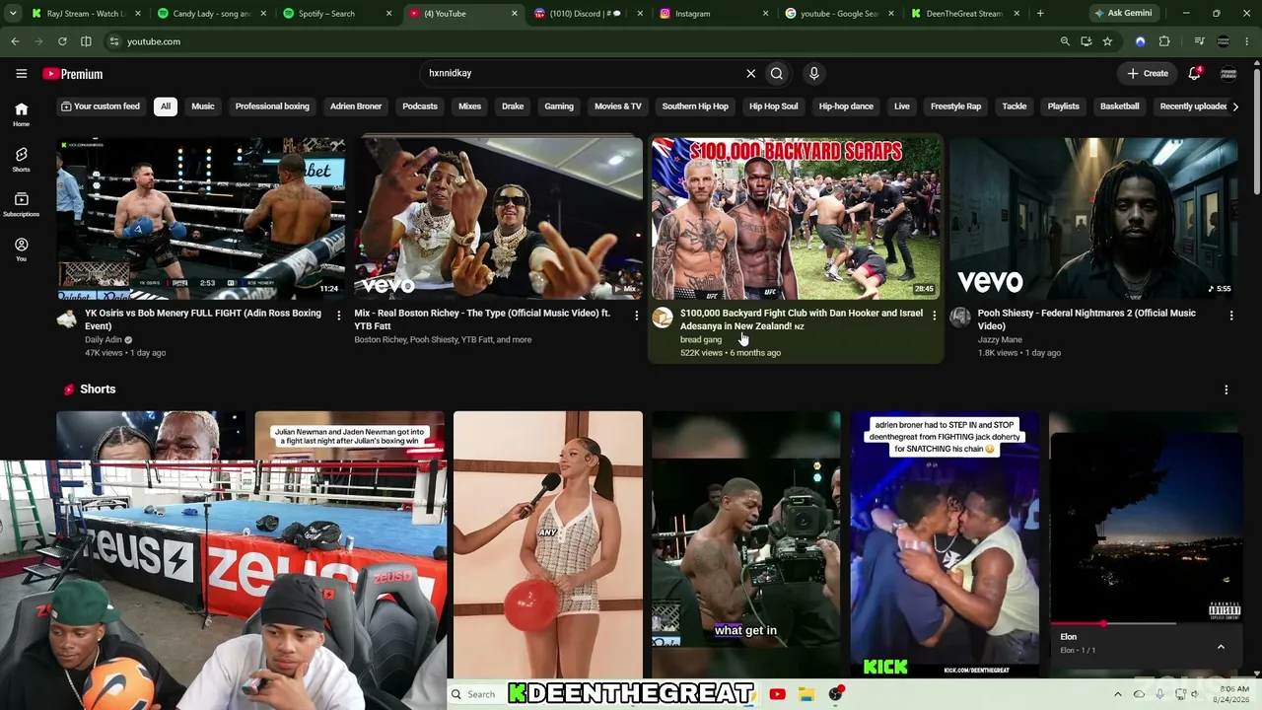Expand the Elon playlist mini-player panel
Screen dimensions: 1262x710
1221,647
